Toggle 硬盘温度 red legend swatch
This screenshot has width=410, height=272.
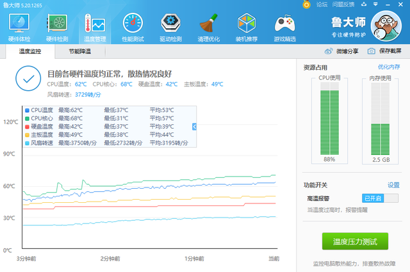click(x=27, y=127)
